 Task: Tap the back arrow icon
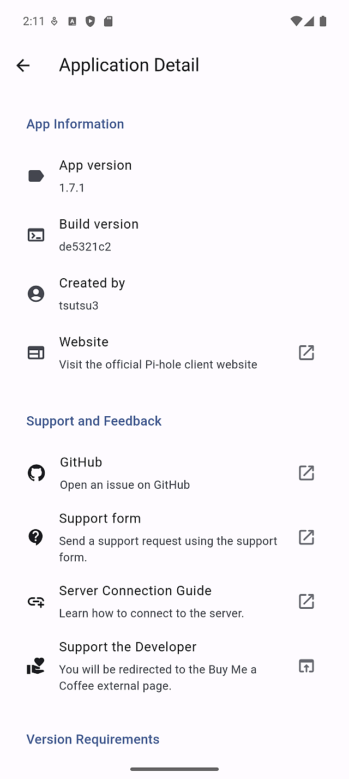(x=23, y=65)
